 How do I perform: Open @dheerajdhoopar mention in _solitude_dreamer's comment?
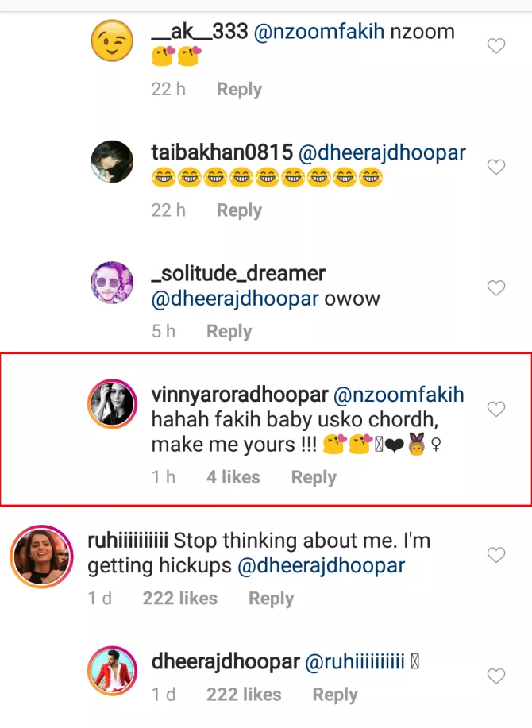(233, 299)
